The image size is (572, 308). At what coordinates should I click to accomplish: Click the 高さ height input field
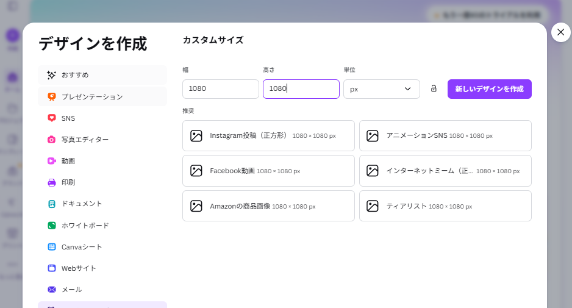pyautogui.click(x=301, y=89)
